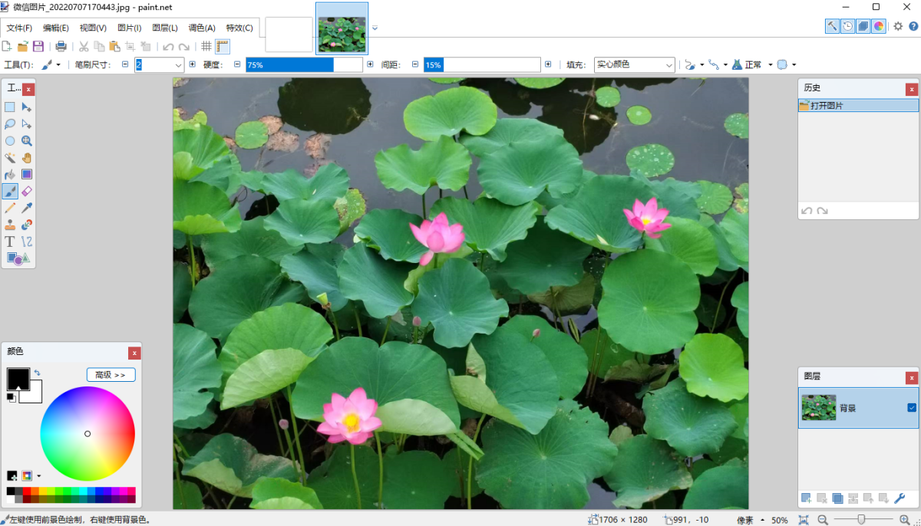Toggle the Colors window visibility
This screenshot has width=921, height=526.
[877, 25]
